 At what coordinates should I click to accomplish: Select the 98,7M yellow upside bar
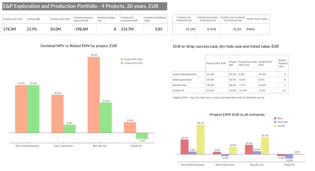[201, 139]
